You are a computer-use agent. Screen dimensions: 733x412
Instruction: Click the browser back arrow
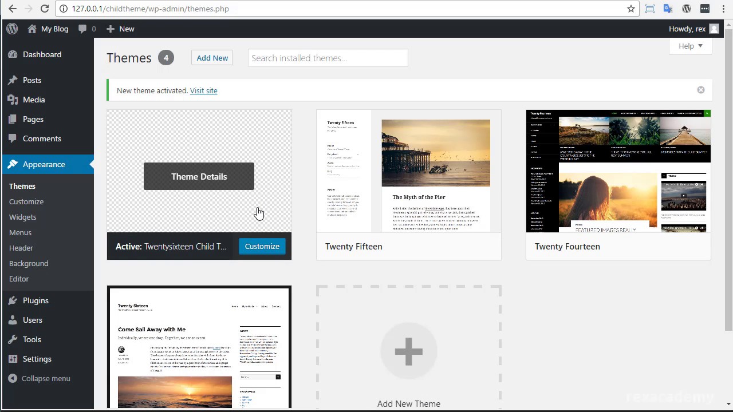tap(13, 9)
